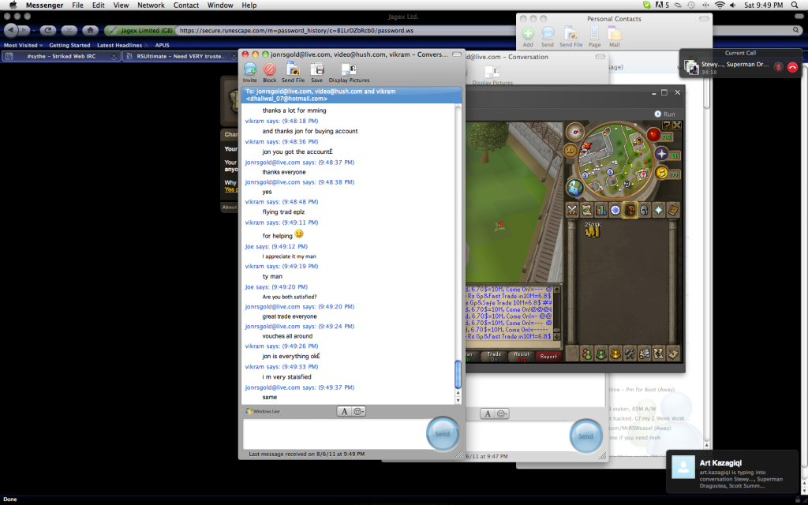Open the emoticon picker in the front conversation
The width and height of the screenshot is (808, 505).
tap(359, 411)
